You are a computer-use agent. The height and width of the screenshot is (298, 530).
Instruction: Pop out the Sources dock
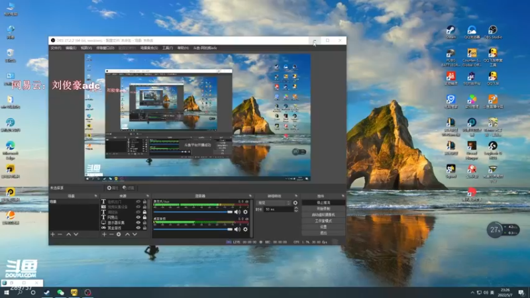pyautogui.click(x=148, y=196)
